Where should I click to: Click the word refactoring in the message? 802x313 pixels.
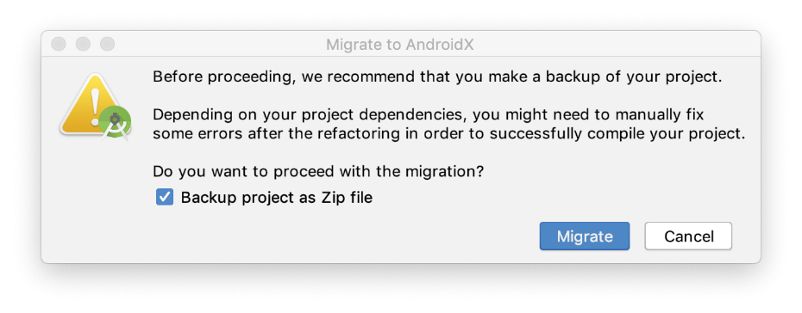[358, 135]
